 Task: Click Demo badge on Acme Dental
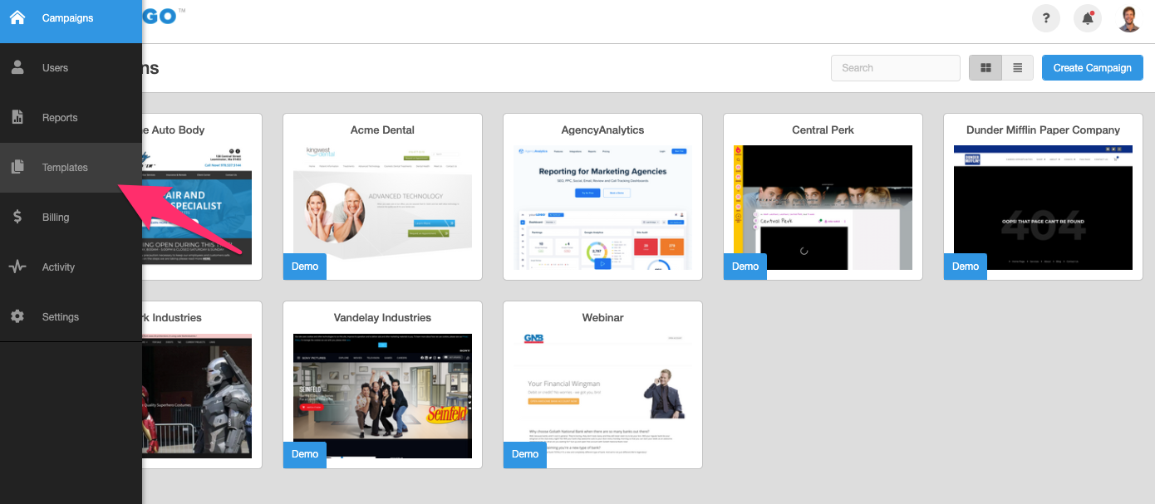pos(305,267)
